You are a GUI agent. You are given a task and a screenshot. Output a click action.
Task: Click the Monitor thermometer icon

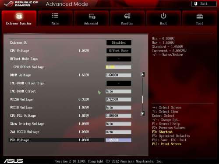click(x=127, y=16)
